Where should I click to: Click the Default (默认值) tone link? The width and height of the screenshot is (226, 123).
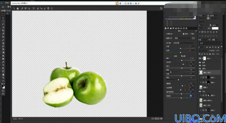pos(183,56)
